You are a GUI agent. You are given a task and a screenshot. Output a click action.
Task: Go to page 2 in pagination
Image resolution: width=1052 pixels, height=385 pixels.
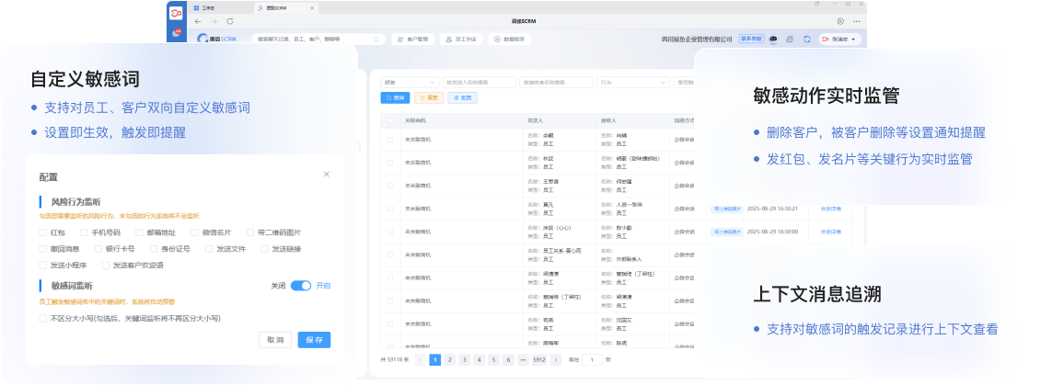[x=450, y=359]
